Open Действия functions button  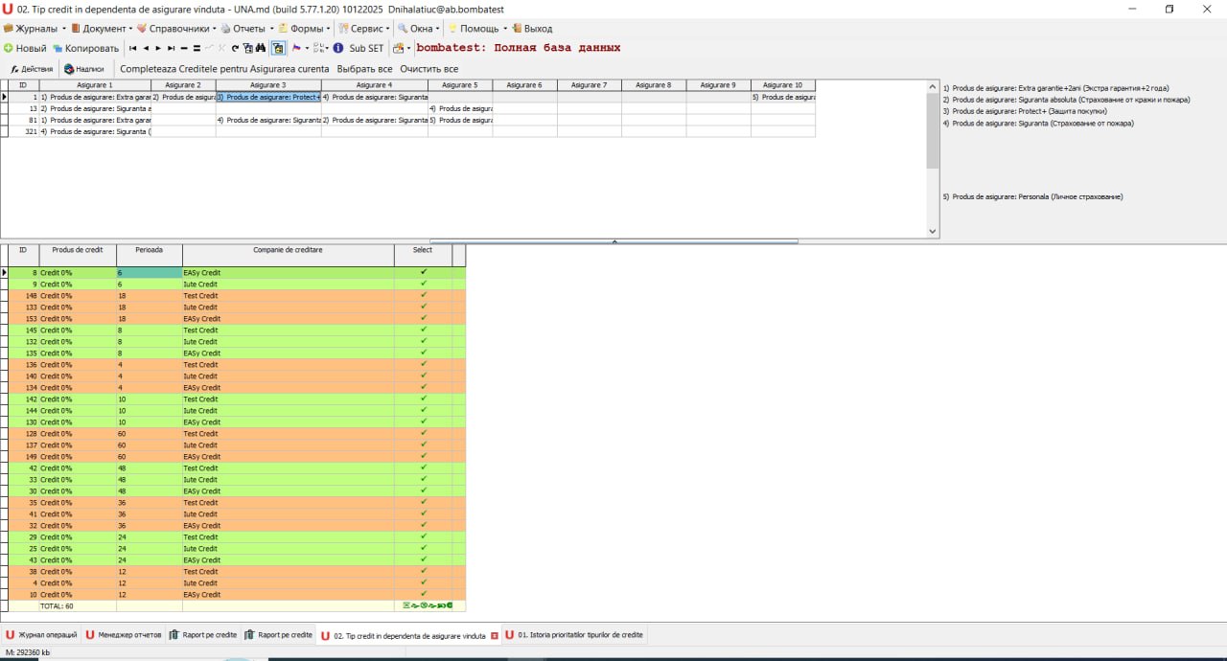tap(32, 69)
